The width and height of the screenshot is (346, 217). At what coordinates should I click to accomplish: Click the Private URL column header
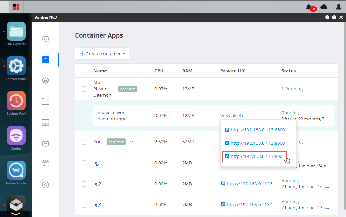tap(234, 71)
